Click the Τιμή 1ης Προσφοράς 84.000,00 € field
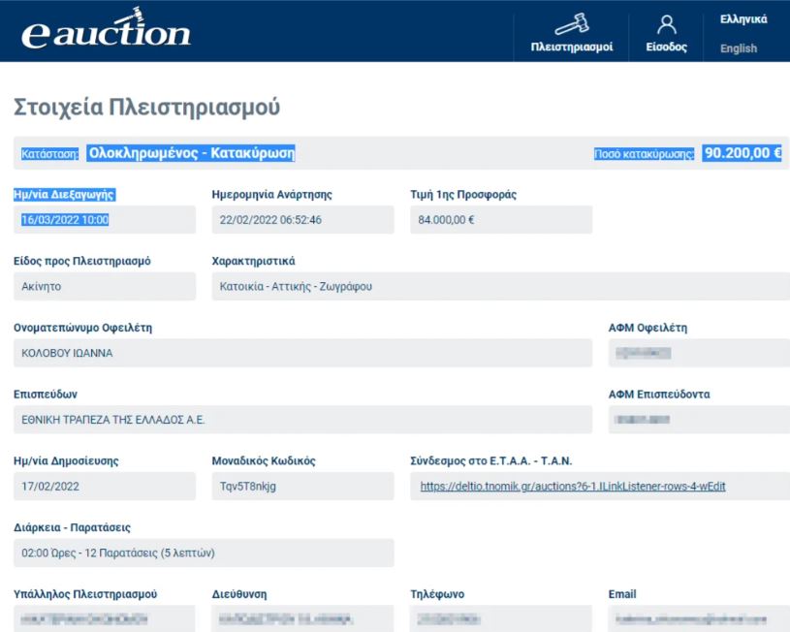The height and width of the screenshot is (632, 790). 500,220
